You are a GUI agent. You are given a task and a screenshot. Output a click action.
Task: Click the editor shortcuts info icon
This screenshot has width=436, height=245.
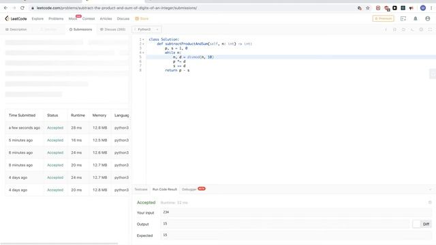point(386,29)
